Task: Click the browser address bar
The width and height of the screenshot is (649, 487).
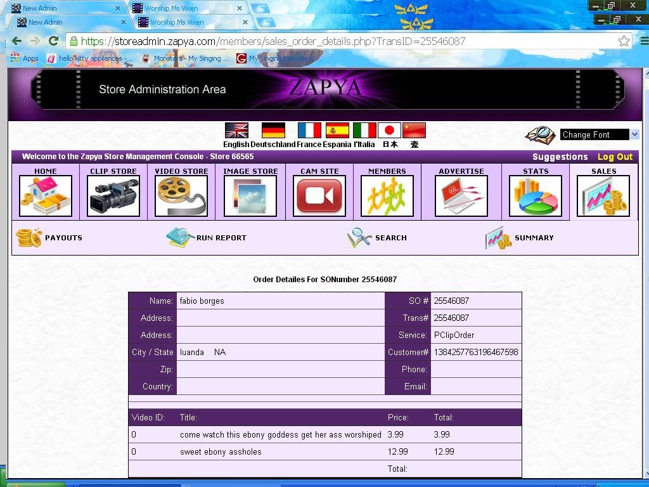Action: (x=342, y=41)
